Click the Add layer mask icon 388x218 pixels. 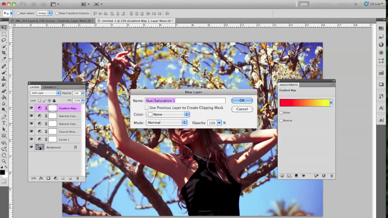point(48,178)
